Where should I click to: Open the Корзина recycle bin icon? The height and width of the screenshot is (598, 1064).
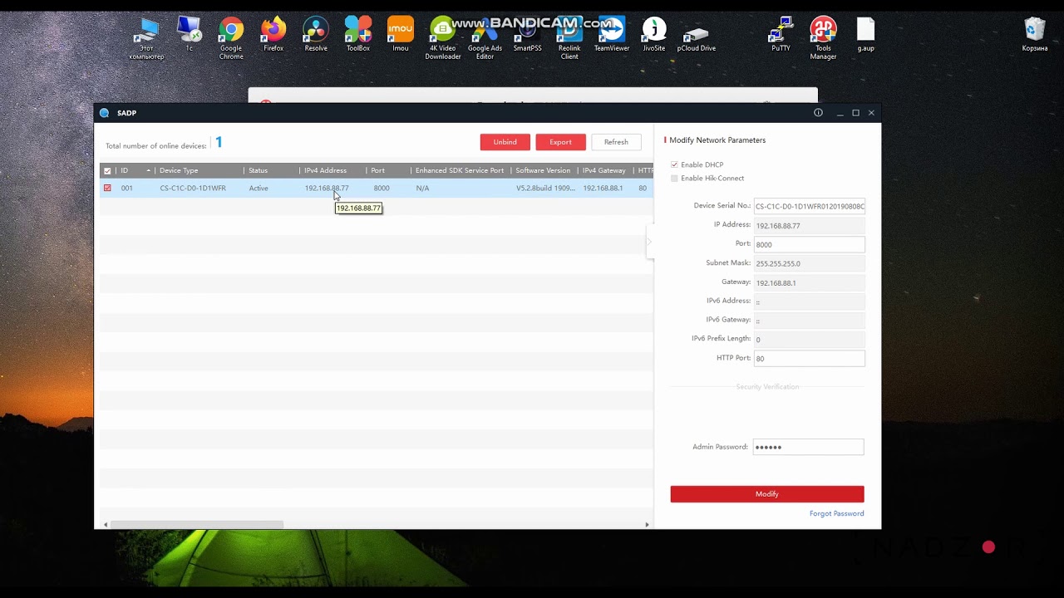(x=1035, y=35)
